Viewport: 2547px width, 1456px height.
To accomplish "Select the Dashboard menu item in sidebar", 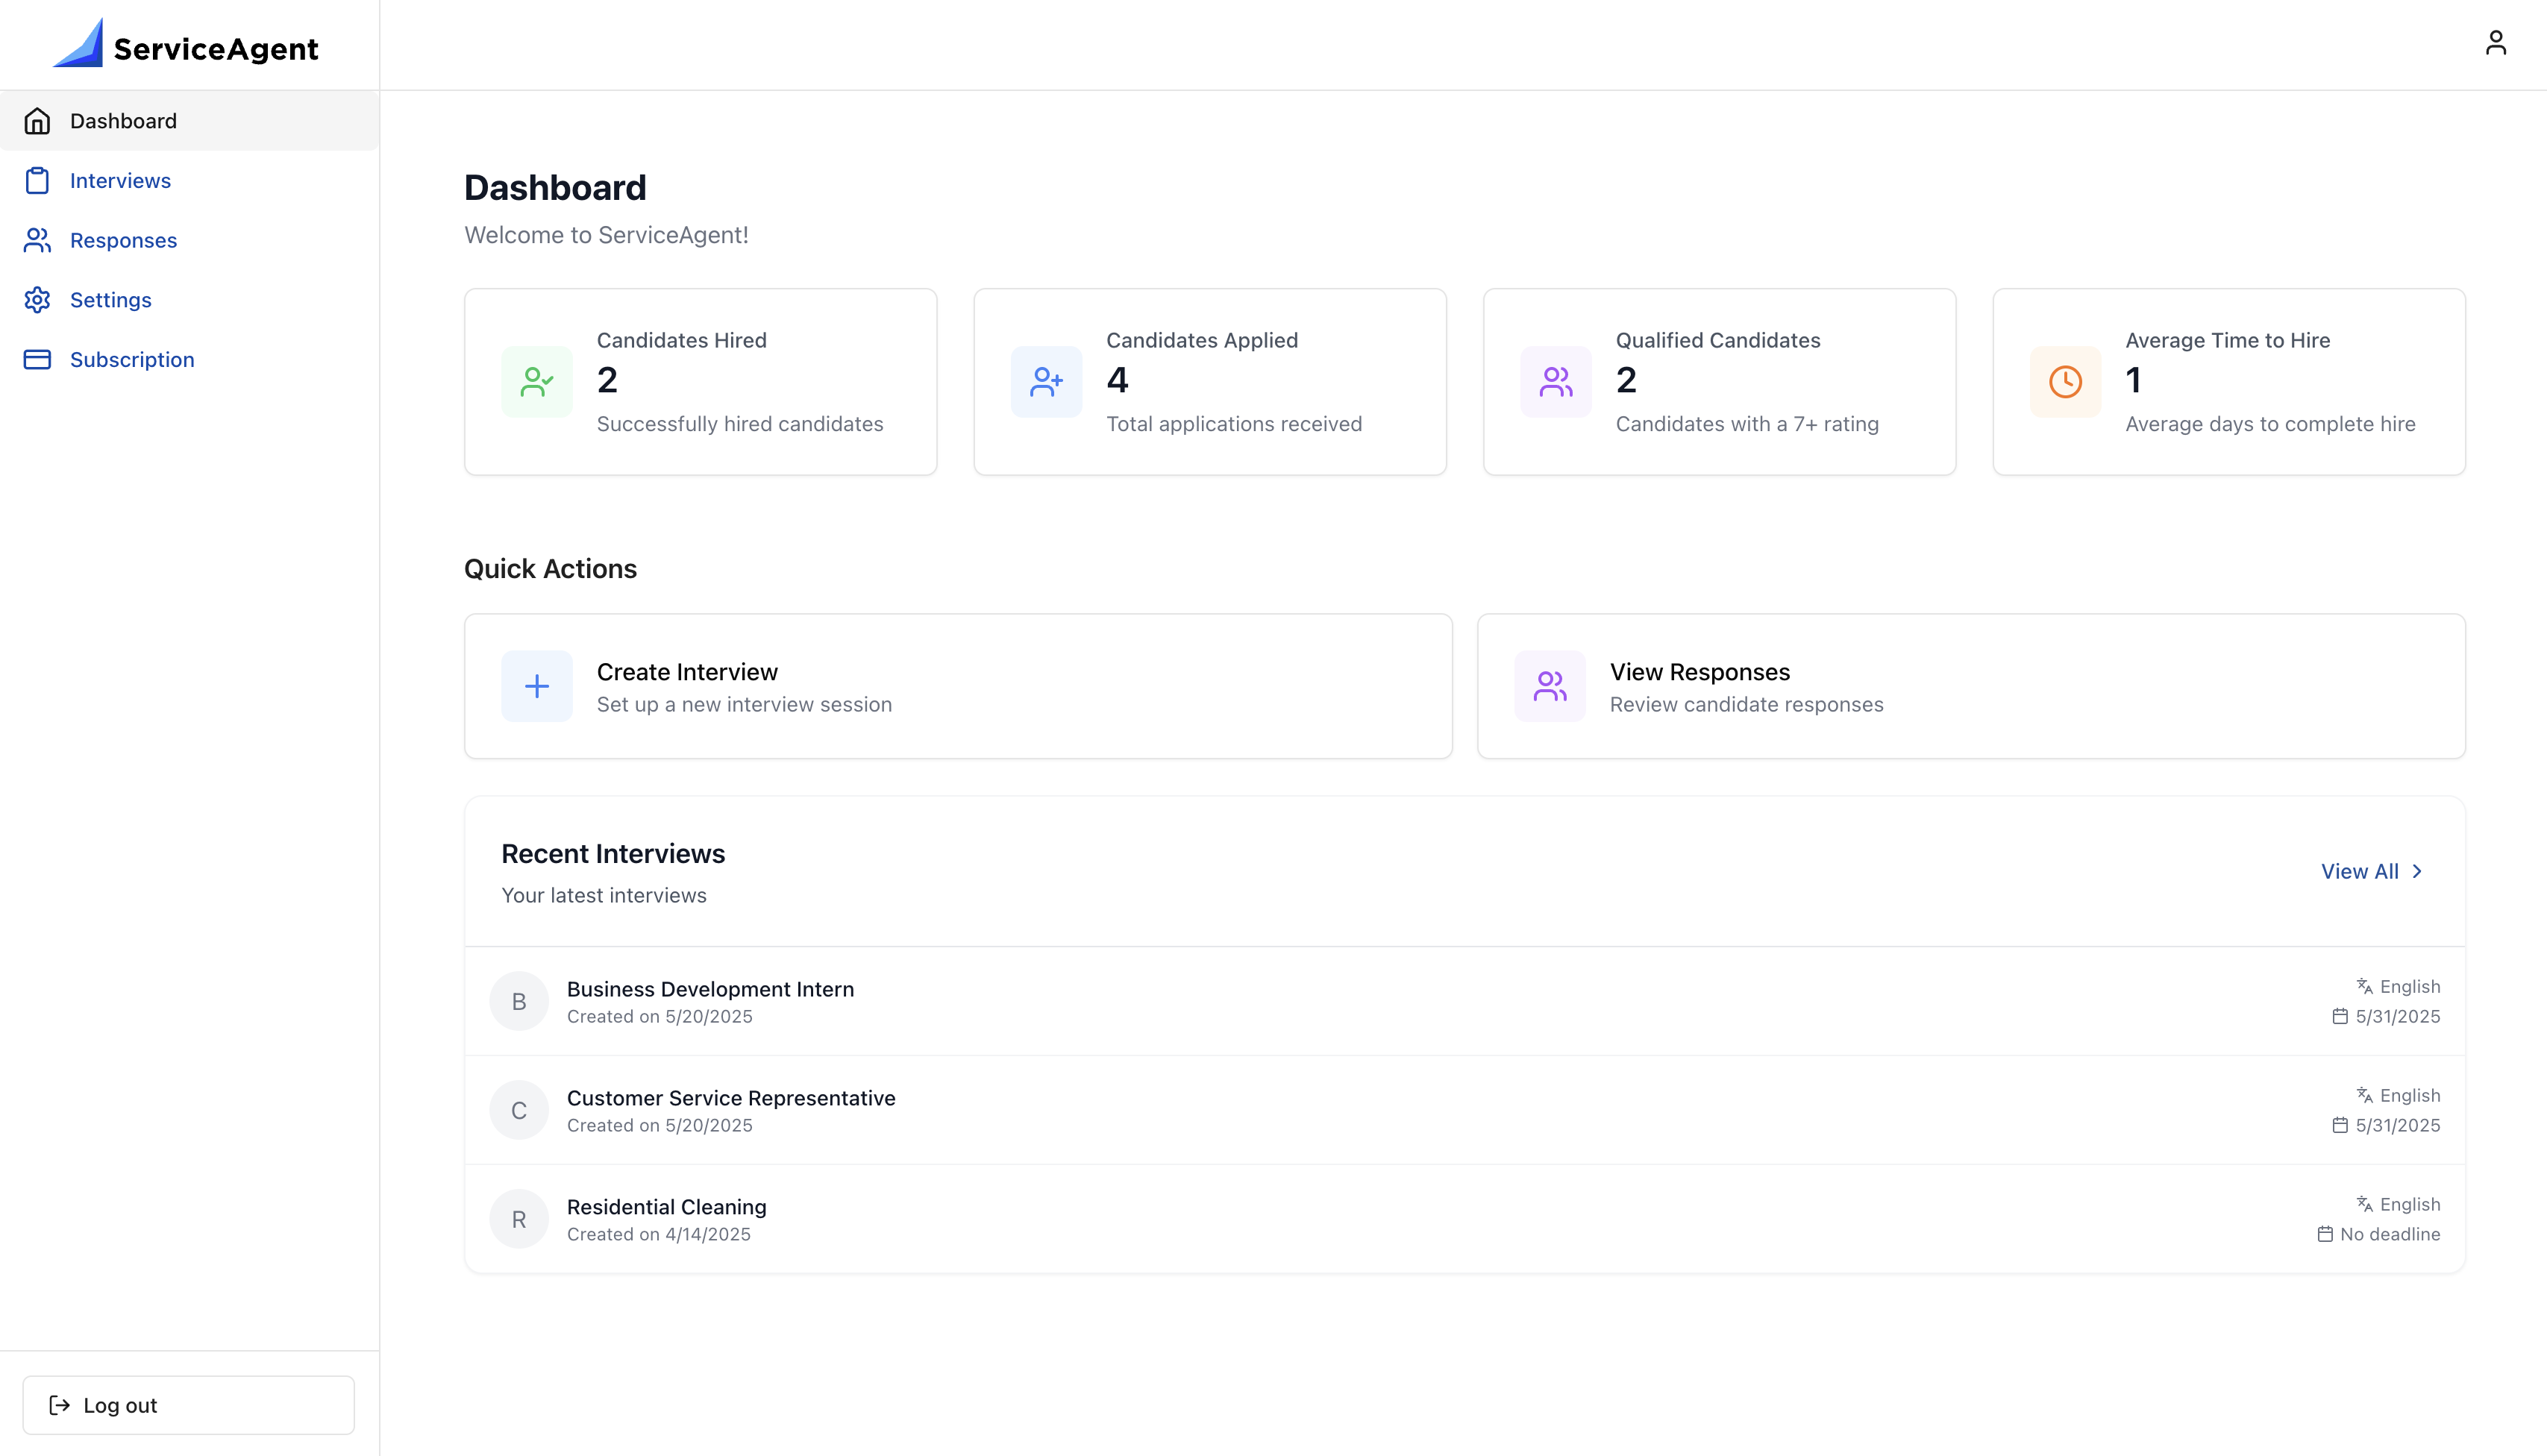I will 122,120.
